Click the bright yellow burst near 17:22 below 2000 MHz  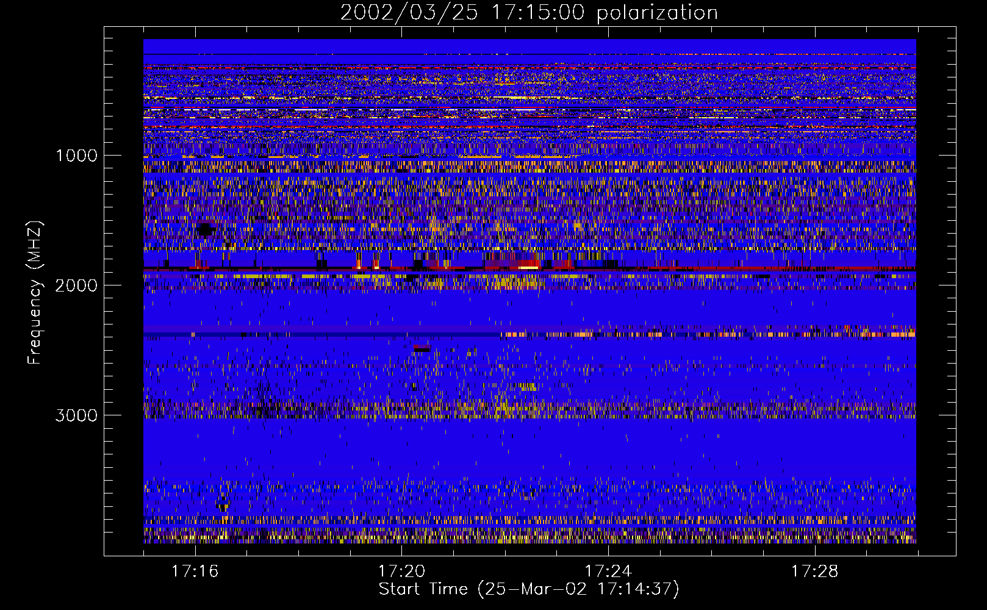pyautogui.click(x=528, y=267)
